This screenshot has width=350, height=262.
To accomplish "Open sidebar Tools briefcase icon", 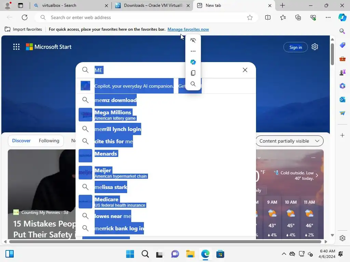I will tap(342, 59).
